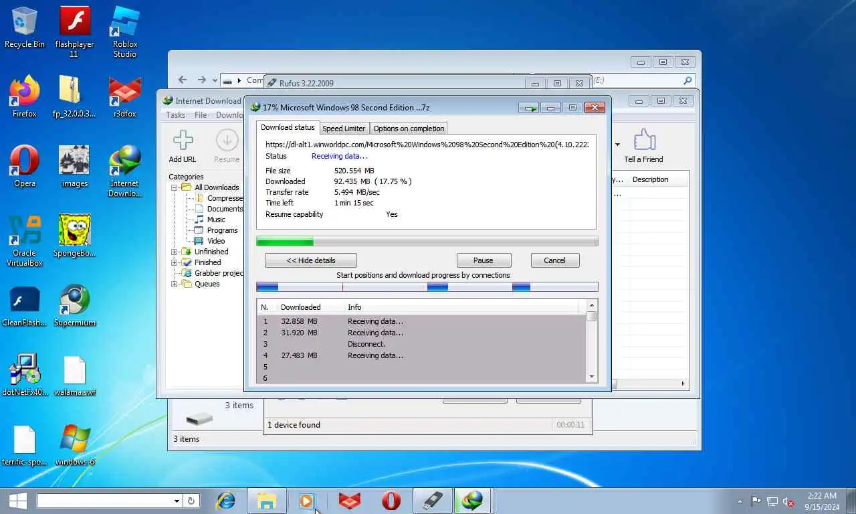Show hidden tray icons arrow

pyautogui.click(x=740, y=501)
